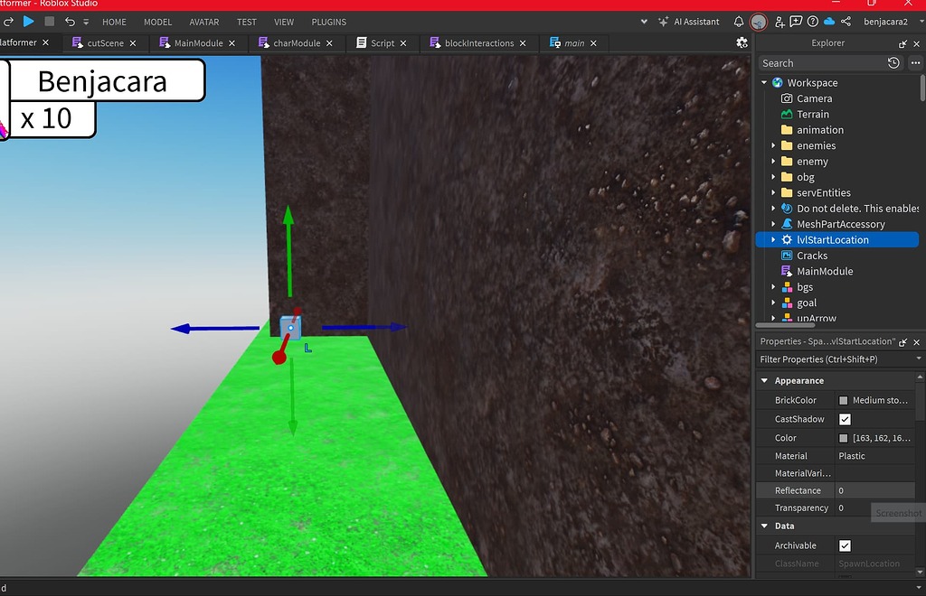Collapse the Appearance properties section
Screen dimensions: 926x596
[x=764, y=381]
